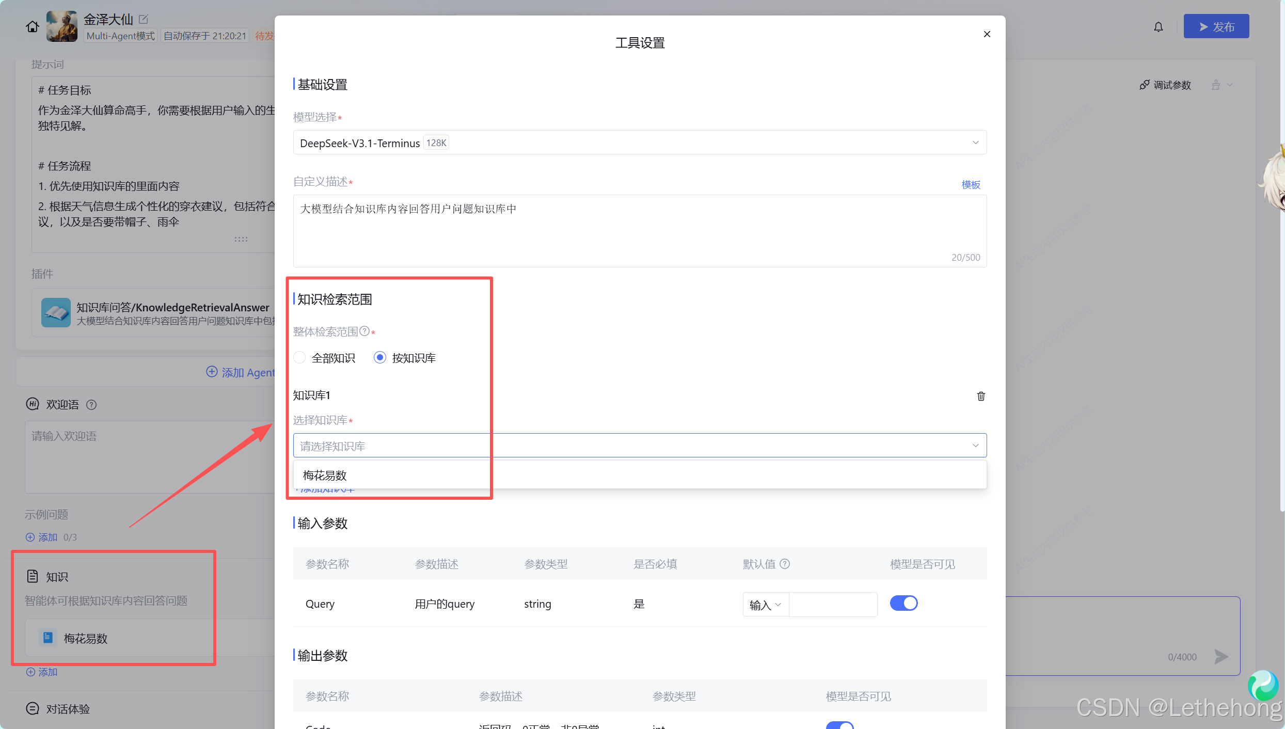The height and width of the screenshot is (729, 1285).
Task: Click help icon next to 整体检索范围
Action: click(364, 331)
